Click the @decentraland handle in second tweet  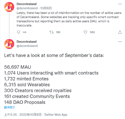(27, 46)
